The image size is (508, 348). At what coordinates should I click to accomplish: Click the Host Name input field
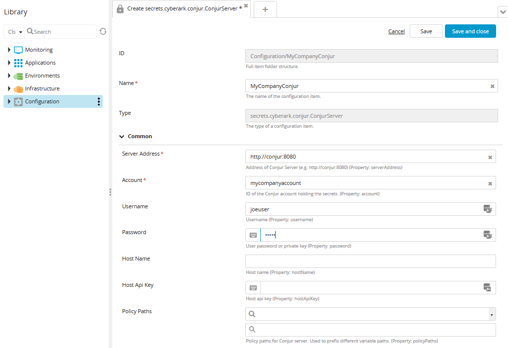pyautogui.click(x=370, y=261)
